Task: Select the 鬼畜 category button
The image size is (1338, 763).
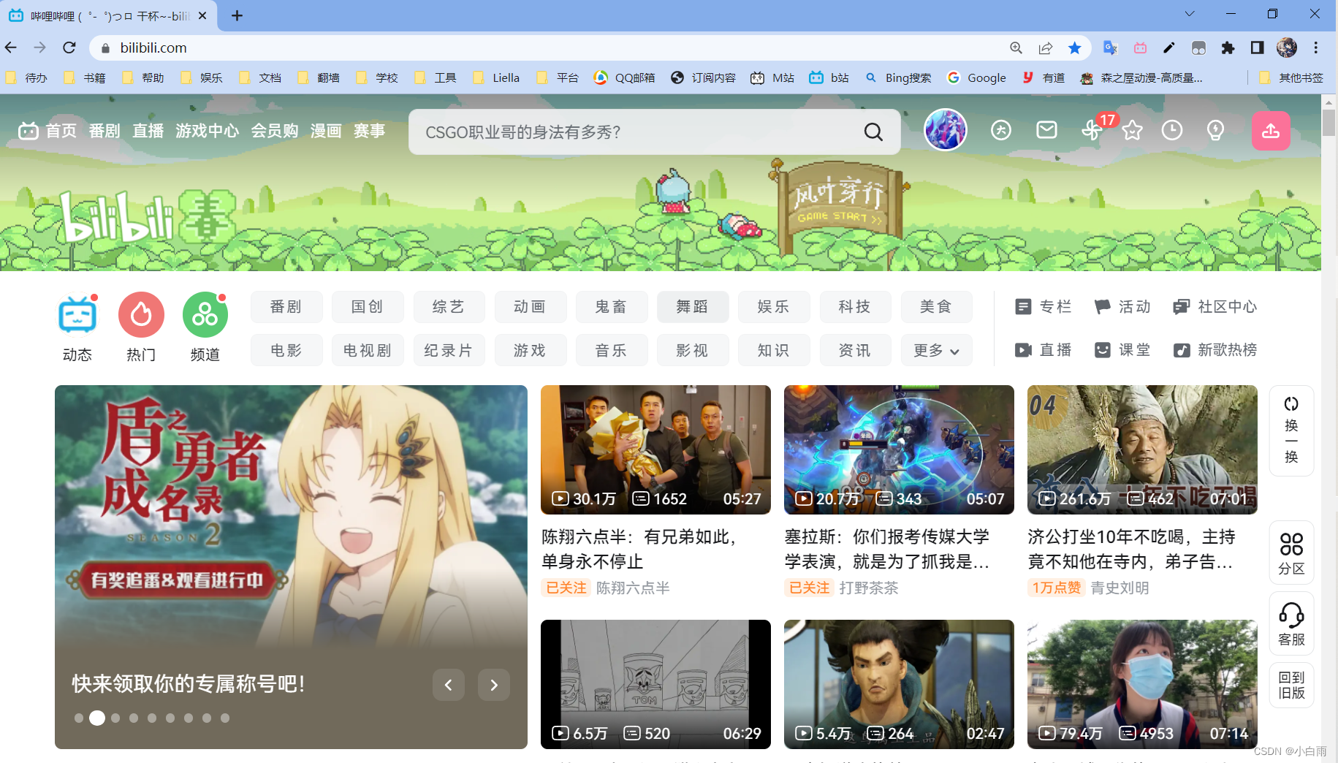Action: 611,307
